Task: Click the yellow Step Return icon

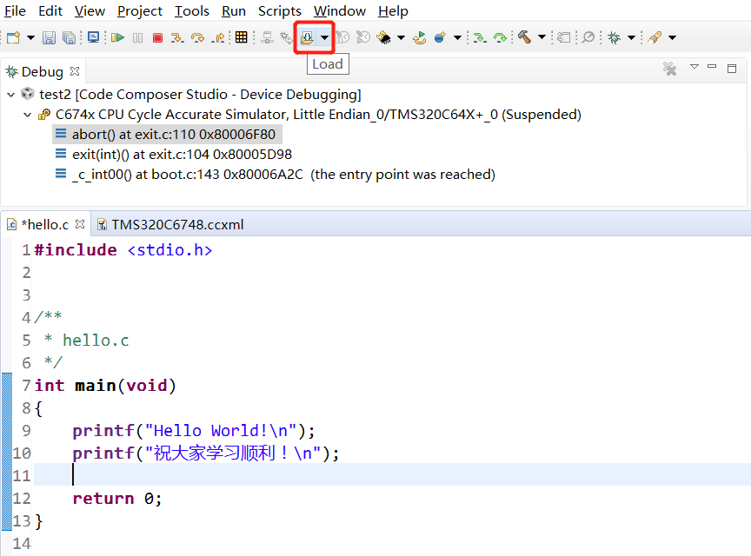Action: (218, 37)
